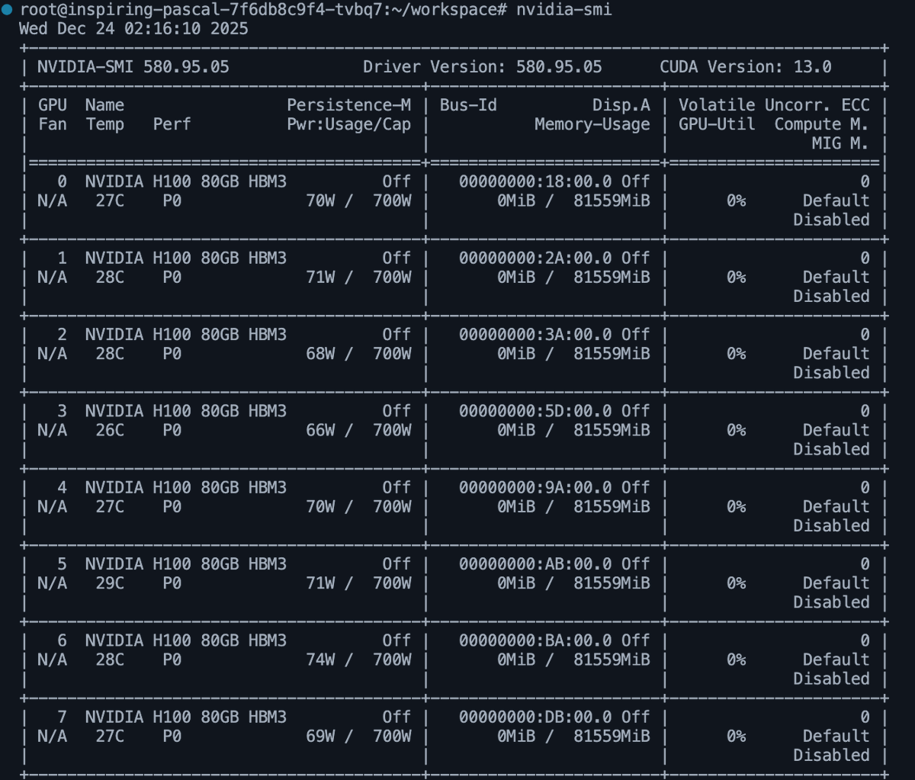Click the MIG M. column header
Image resolution: width=915 pixels, height=780 pixels.
(x=840, y=143)
